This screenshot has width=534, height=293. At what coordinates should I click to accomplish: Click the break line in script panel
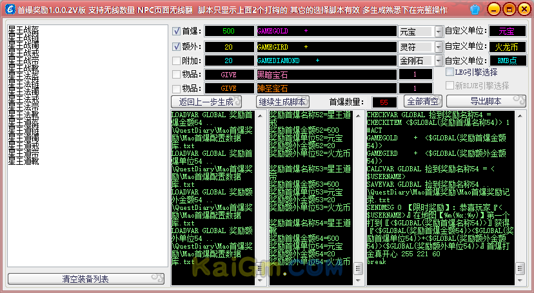[377, 261]
